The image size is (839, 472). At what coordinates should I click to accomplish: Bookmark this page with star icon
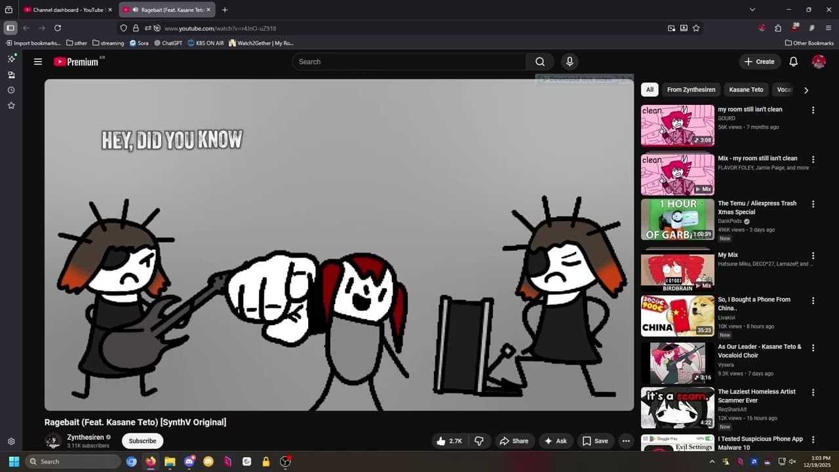(696, 28)
